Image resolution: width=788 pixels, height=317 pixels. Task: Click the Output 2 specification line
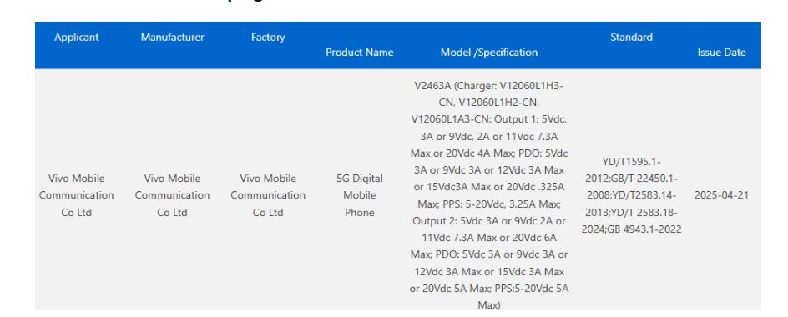pyautogui.click(x=489, y=221)
